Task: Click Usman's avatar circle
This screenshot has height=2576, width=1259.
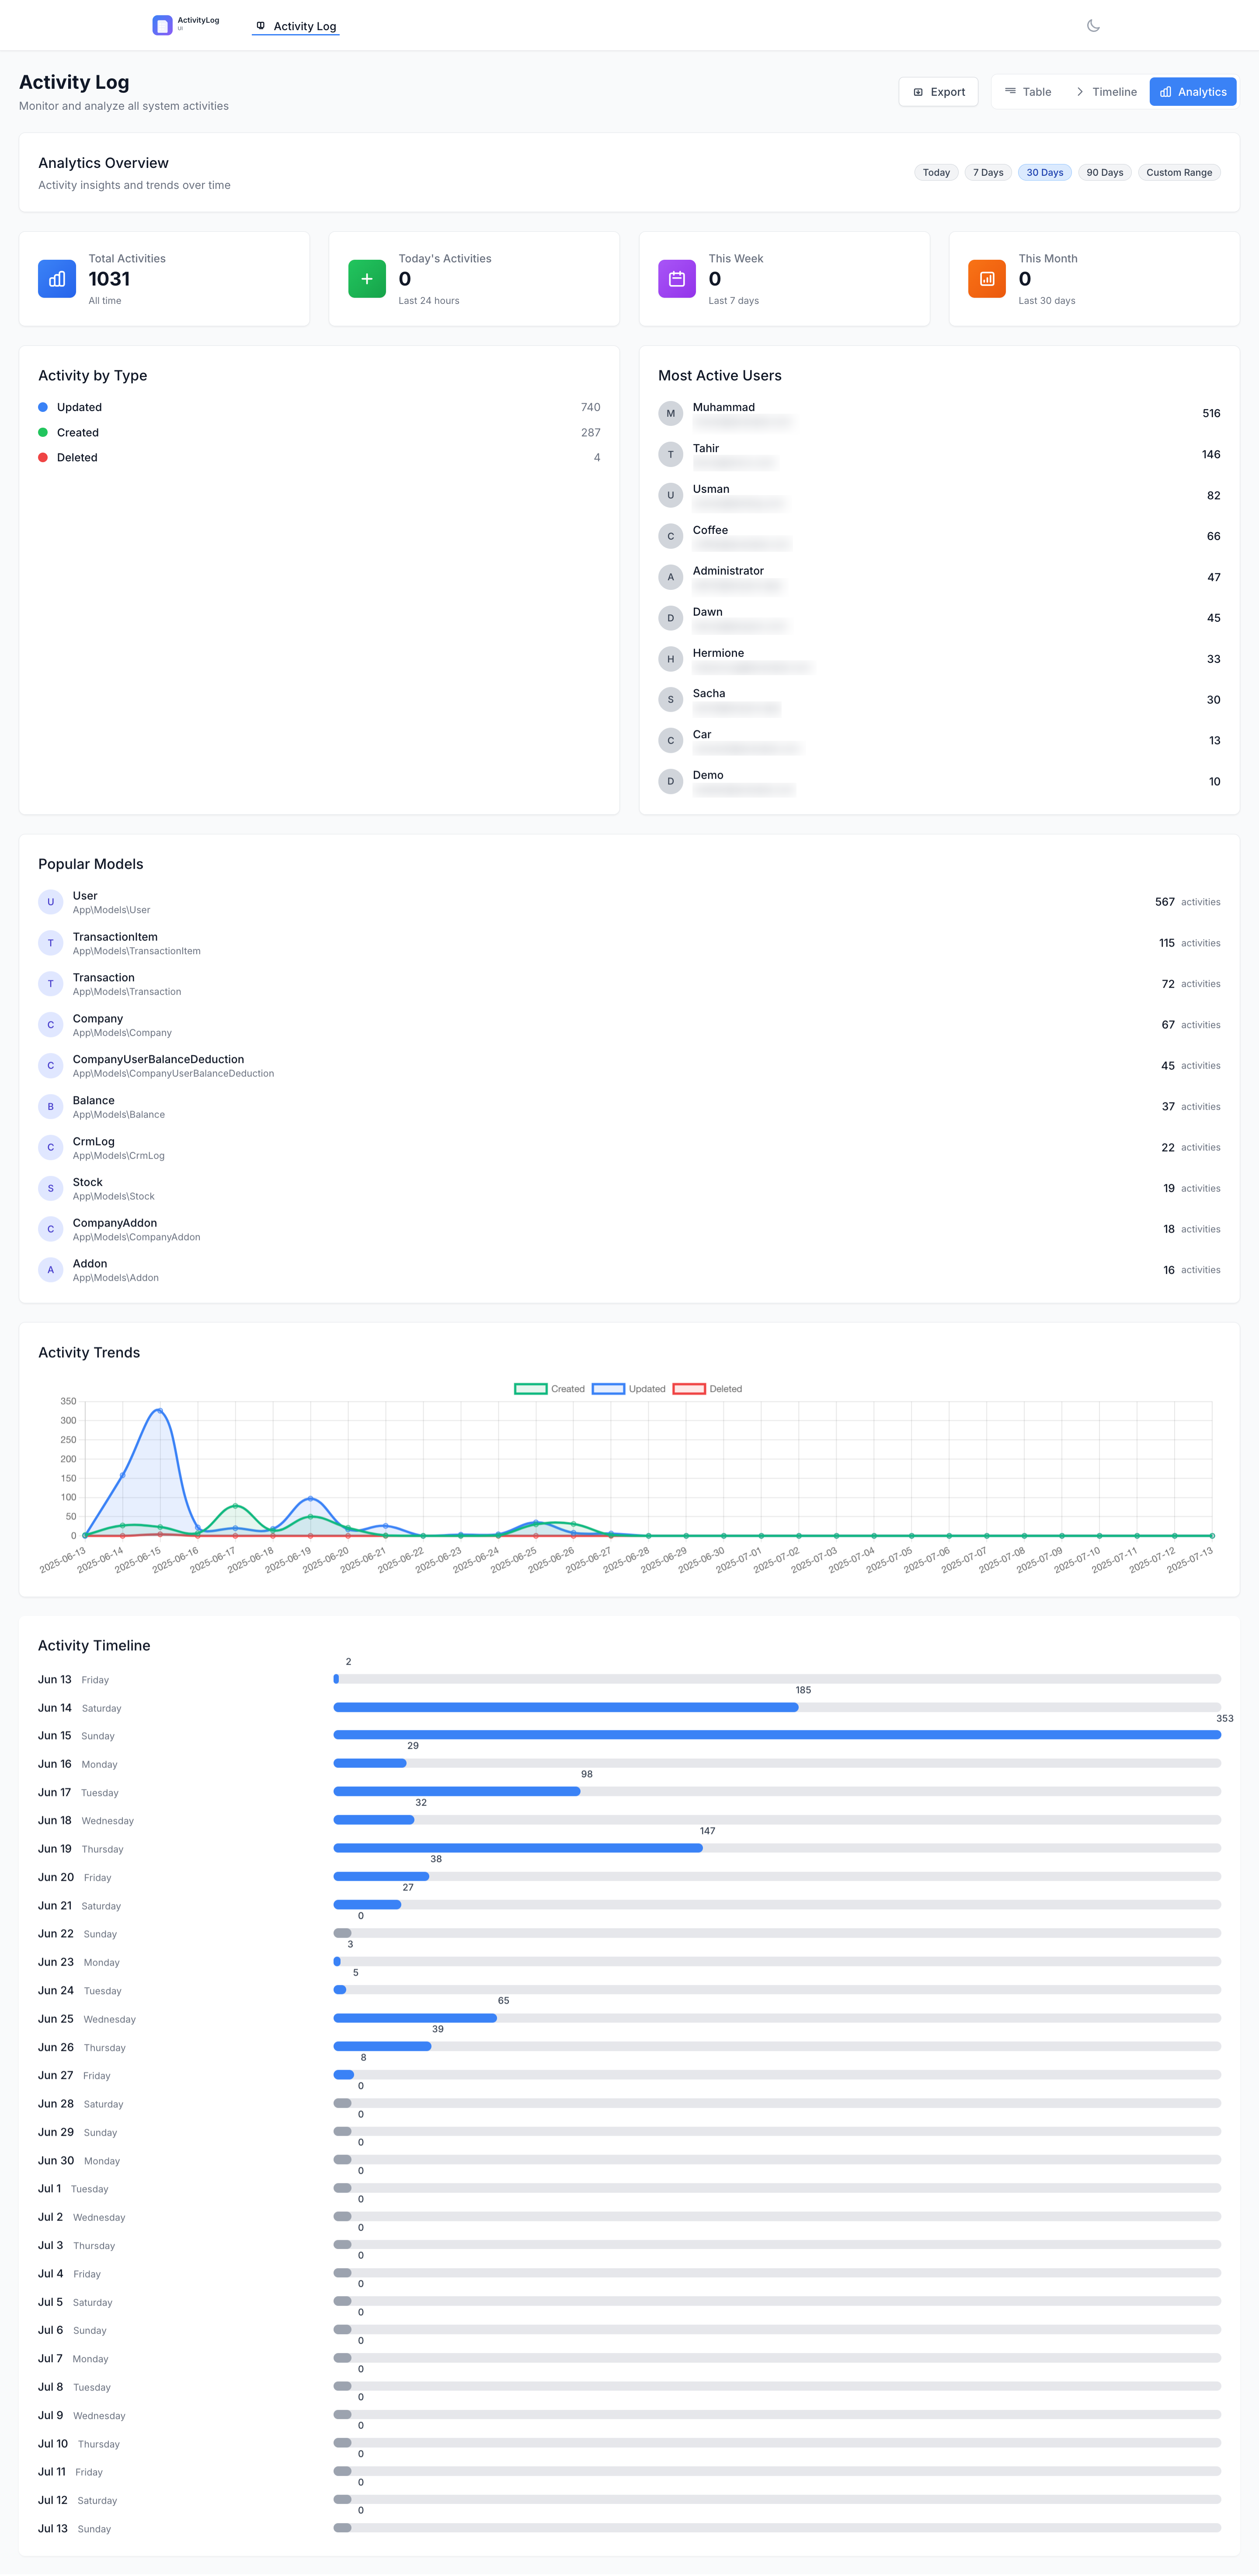Action: (x=671, y=495)
